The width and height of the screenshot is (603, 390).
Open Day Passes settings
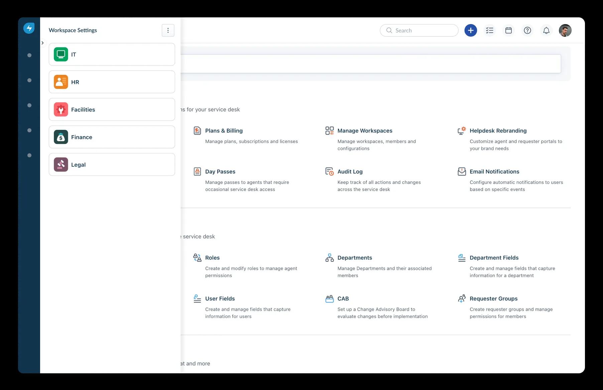tap(220, 172)
